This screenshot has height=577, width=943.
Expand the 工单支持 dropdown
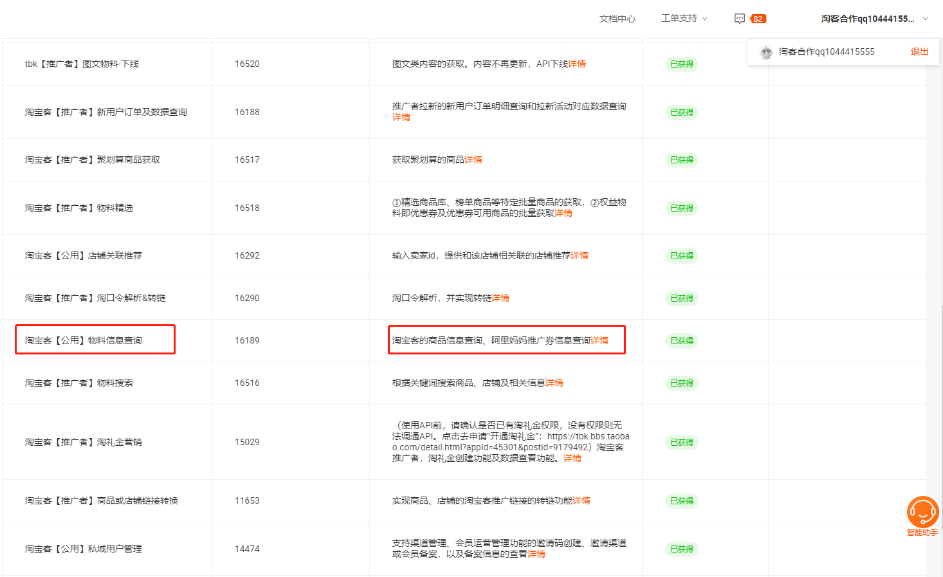pos(684,19)
